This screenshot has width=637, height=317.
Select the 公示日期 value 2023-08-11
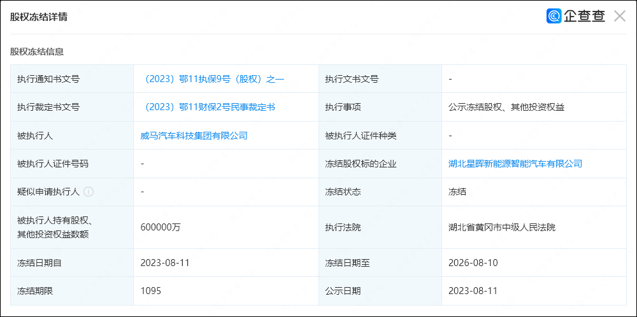tap(473, 291)
